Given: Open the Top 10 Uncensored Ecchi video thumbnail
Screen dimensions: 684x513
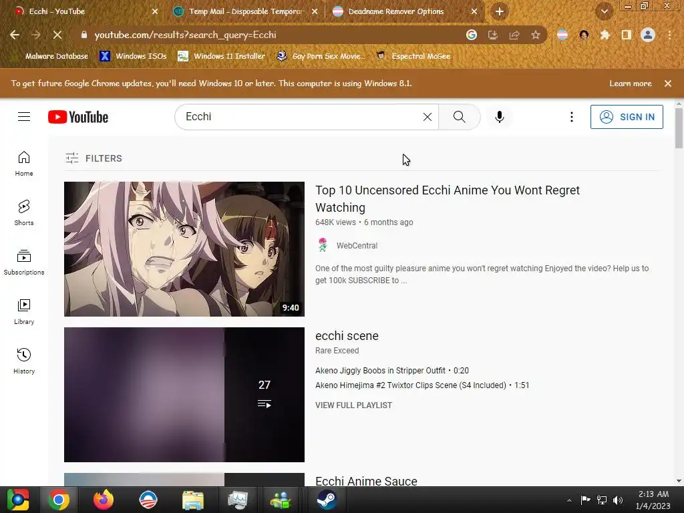Looking at the screenshot, I should pyautogui.click(x=184, y=249).
